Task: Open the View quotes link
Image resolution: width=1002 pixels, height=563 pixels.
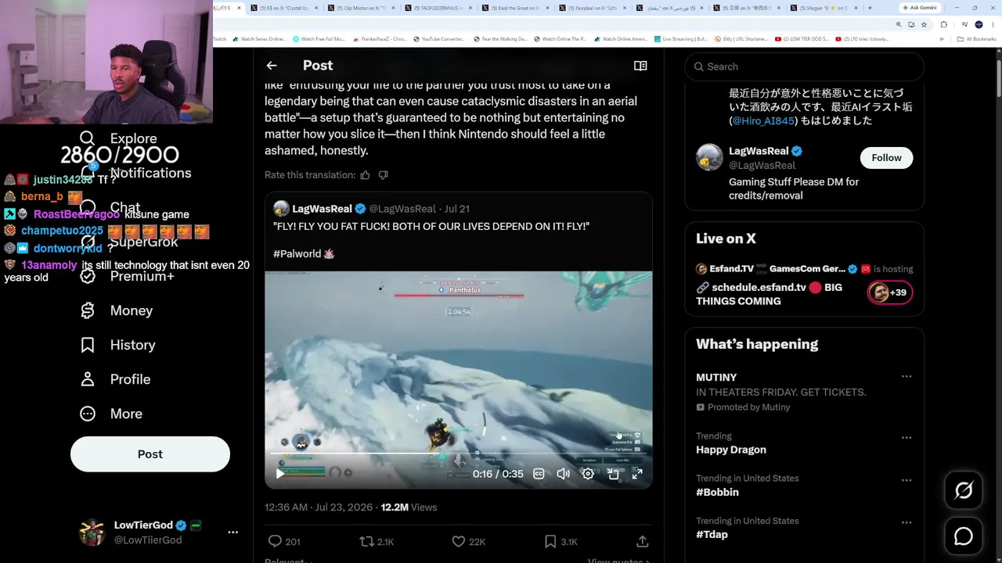Action: [x=618, y=561]
